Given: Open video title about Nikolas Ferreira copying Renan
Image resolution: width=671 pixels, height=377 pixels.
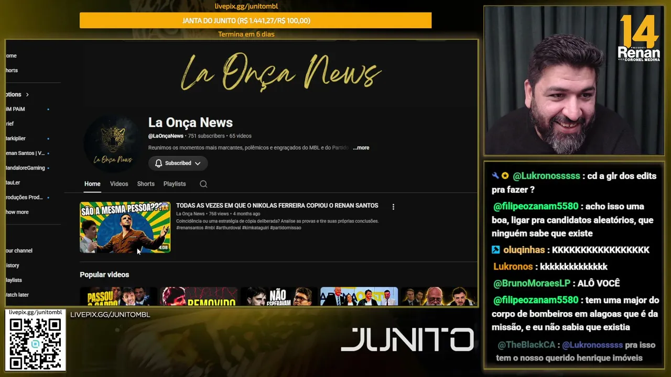Looking at the screenshot, I should (277, 206).
